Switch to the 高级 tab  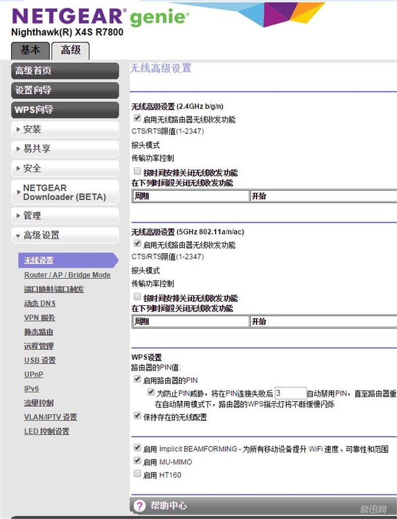[x=70, y=50]
